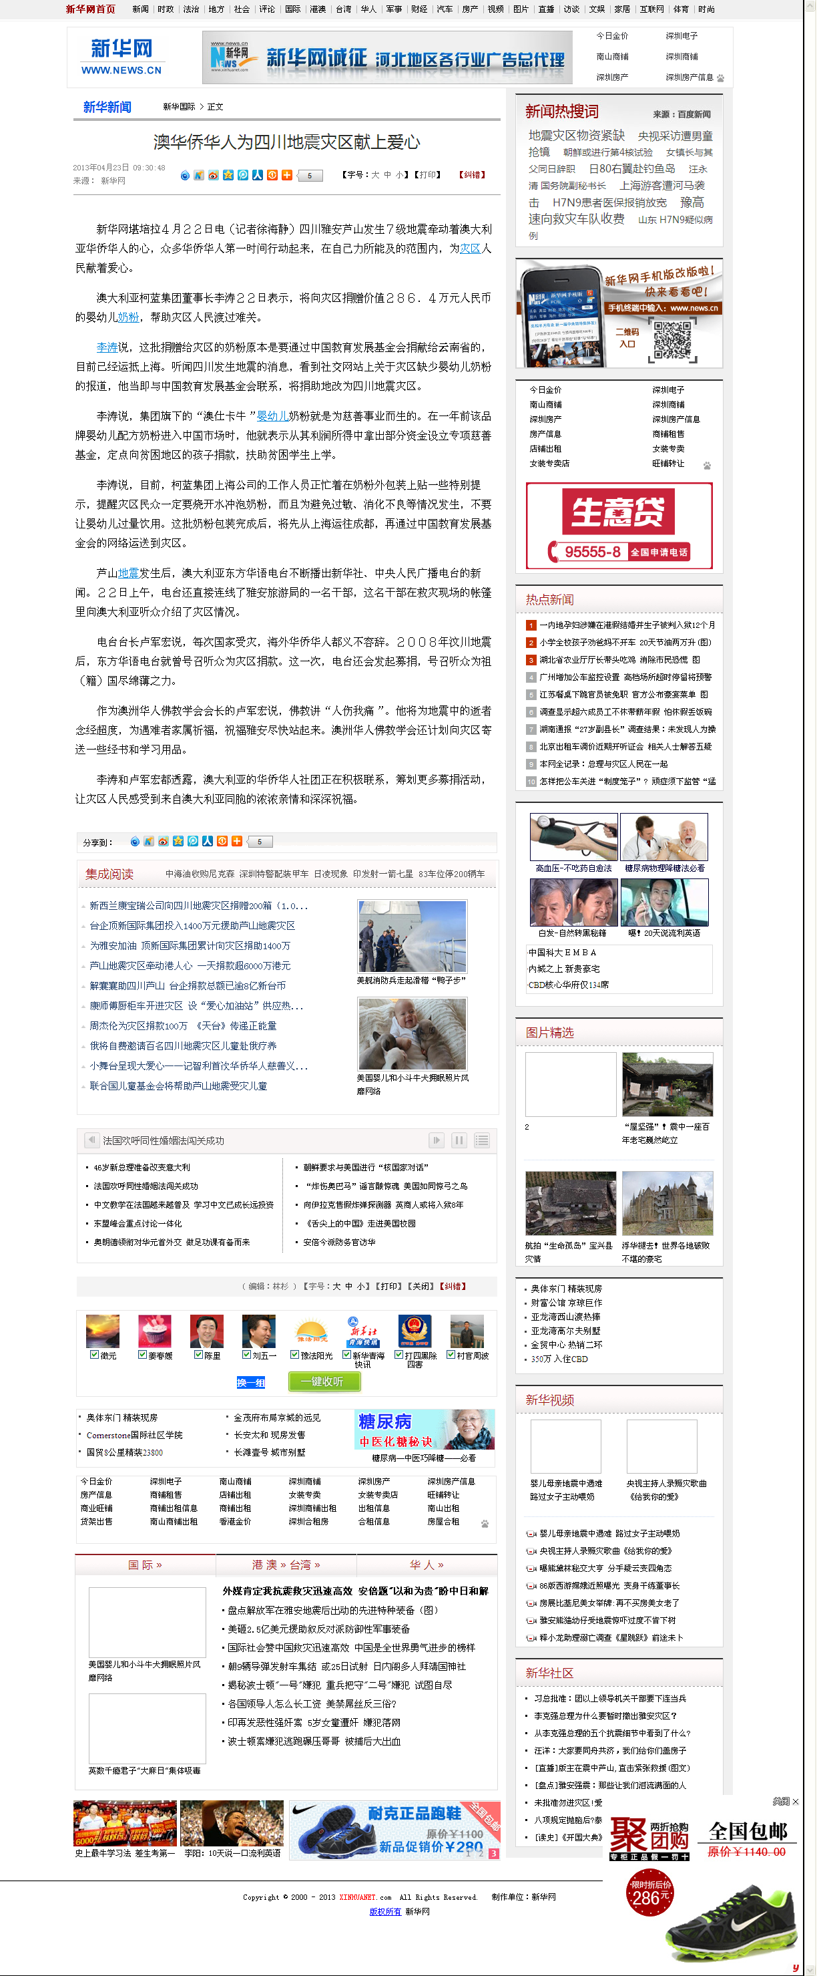Click the list view icon in news ticker
The height and width of the screenshot is (1976, 817).
coord(481,1140)
